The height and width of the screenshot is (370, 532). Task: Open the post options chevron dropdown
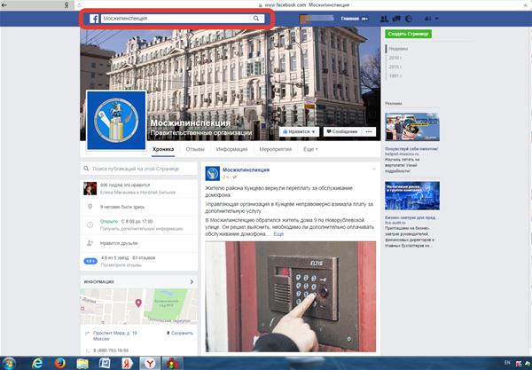click(x=374, y=169)
